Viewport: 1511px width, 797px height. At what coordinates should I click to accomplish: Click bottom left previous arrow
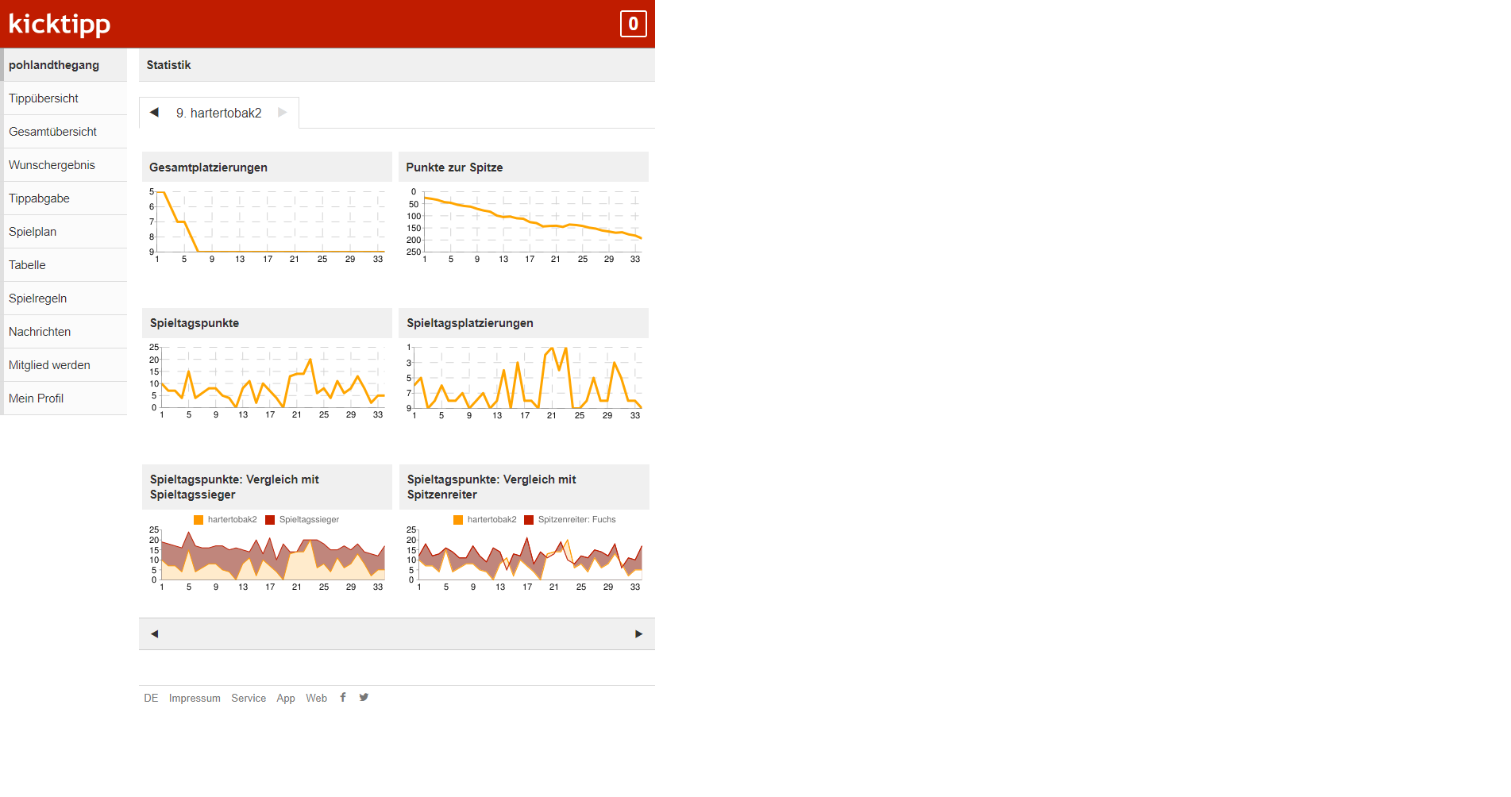[x=155, y=633]
